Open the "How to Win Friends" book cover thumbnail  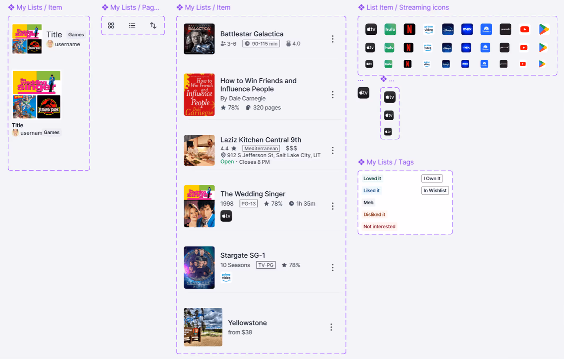point(199,95)
